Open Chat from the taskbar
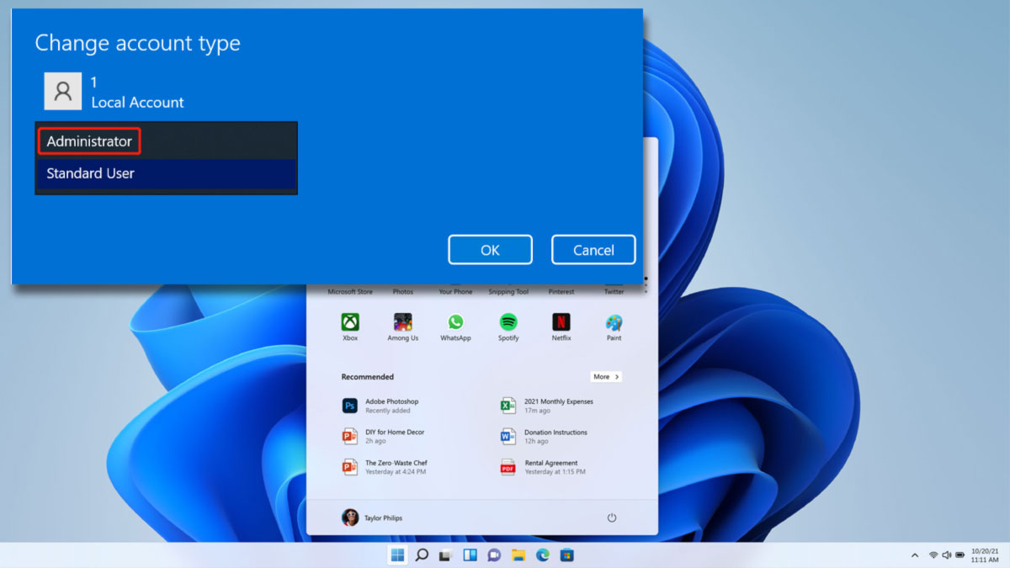This screenshot has width=1010, height=568. 494,555
